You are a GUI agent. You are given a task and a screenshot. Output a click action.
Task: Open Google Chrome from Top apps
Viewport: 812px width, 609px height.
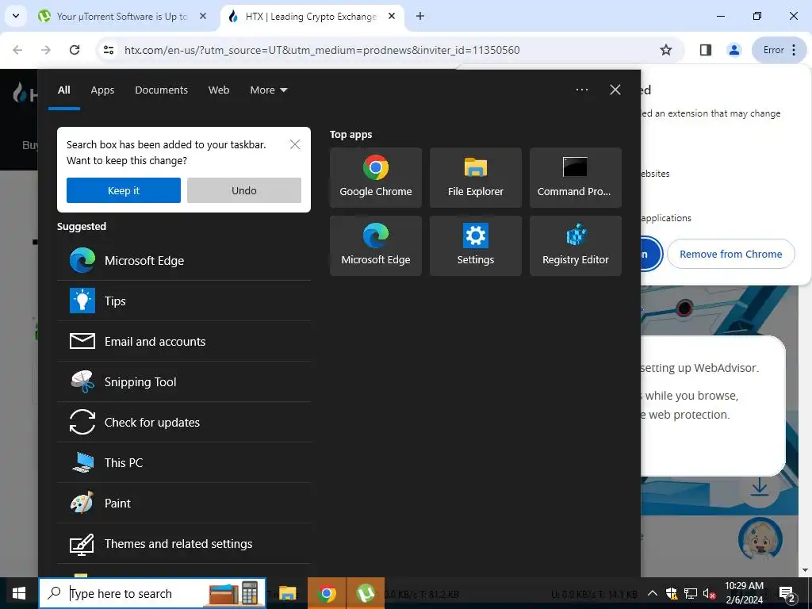[375, 178]
